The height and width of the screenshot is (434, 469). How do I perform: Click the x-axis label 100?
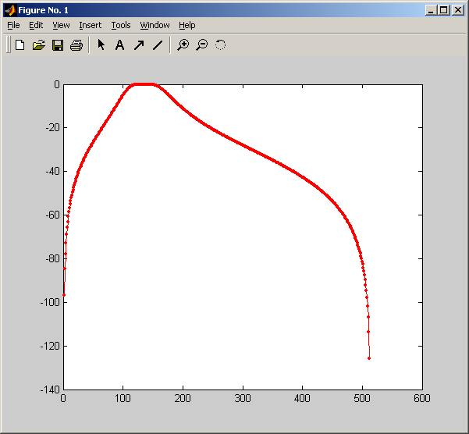pyautogui.click(x=123, y=398)
